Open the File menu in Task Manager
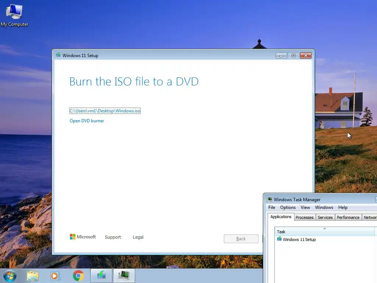This screenshot has width=377, height=283. (272, 207)
